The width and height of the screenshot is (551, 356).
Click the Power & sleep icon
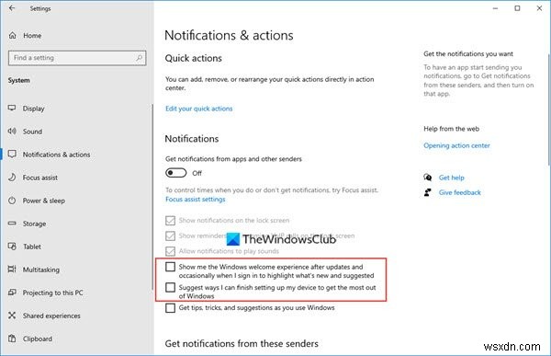coord(12,201)
